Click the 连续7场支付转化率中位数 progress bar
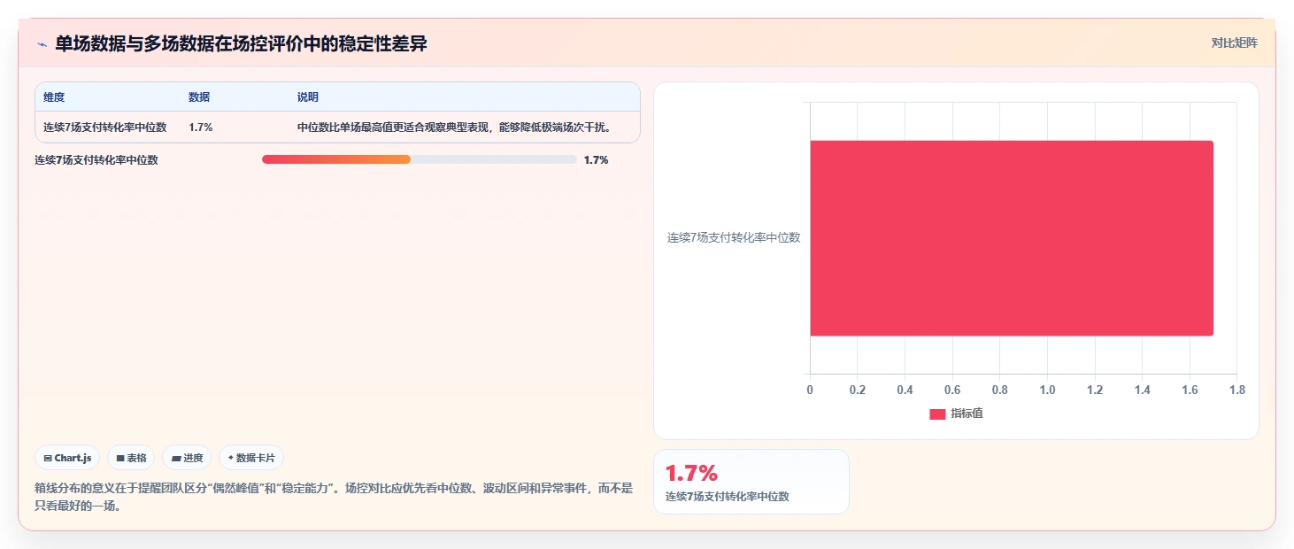1294x549 pixels. (420, 159)
